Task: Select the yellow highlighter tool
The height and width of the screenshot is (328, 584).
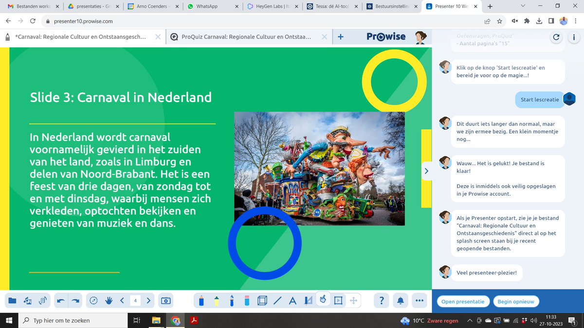Action: (216, 300)
